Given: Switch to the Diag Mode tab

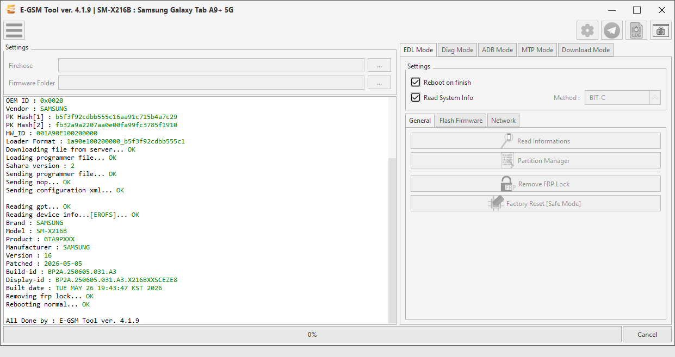Looking at the screenshot, I should point(457,50).
